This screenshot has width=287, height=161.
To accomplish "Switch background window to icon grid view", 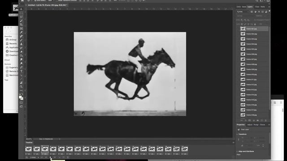I will tap(275, 102).
